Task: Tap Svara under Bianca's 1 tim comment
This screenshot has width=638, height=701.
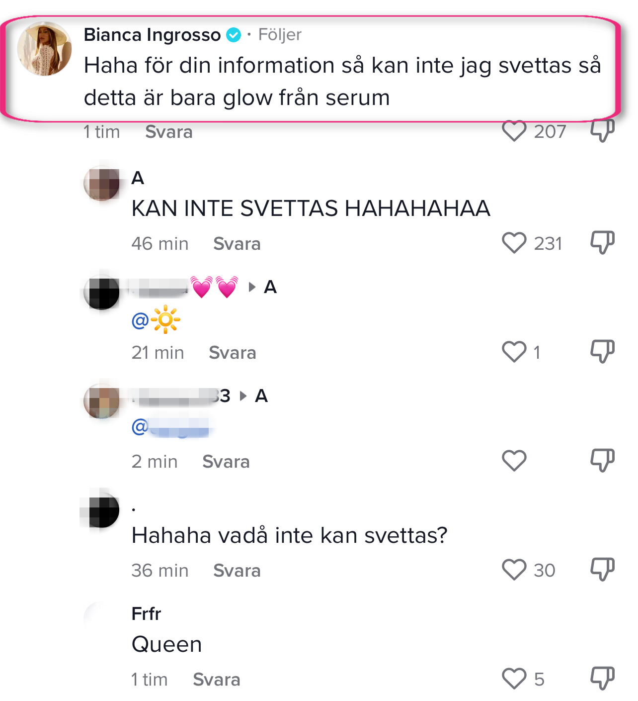Action: click(169, 132)
